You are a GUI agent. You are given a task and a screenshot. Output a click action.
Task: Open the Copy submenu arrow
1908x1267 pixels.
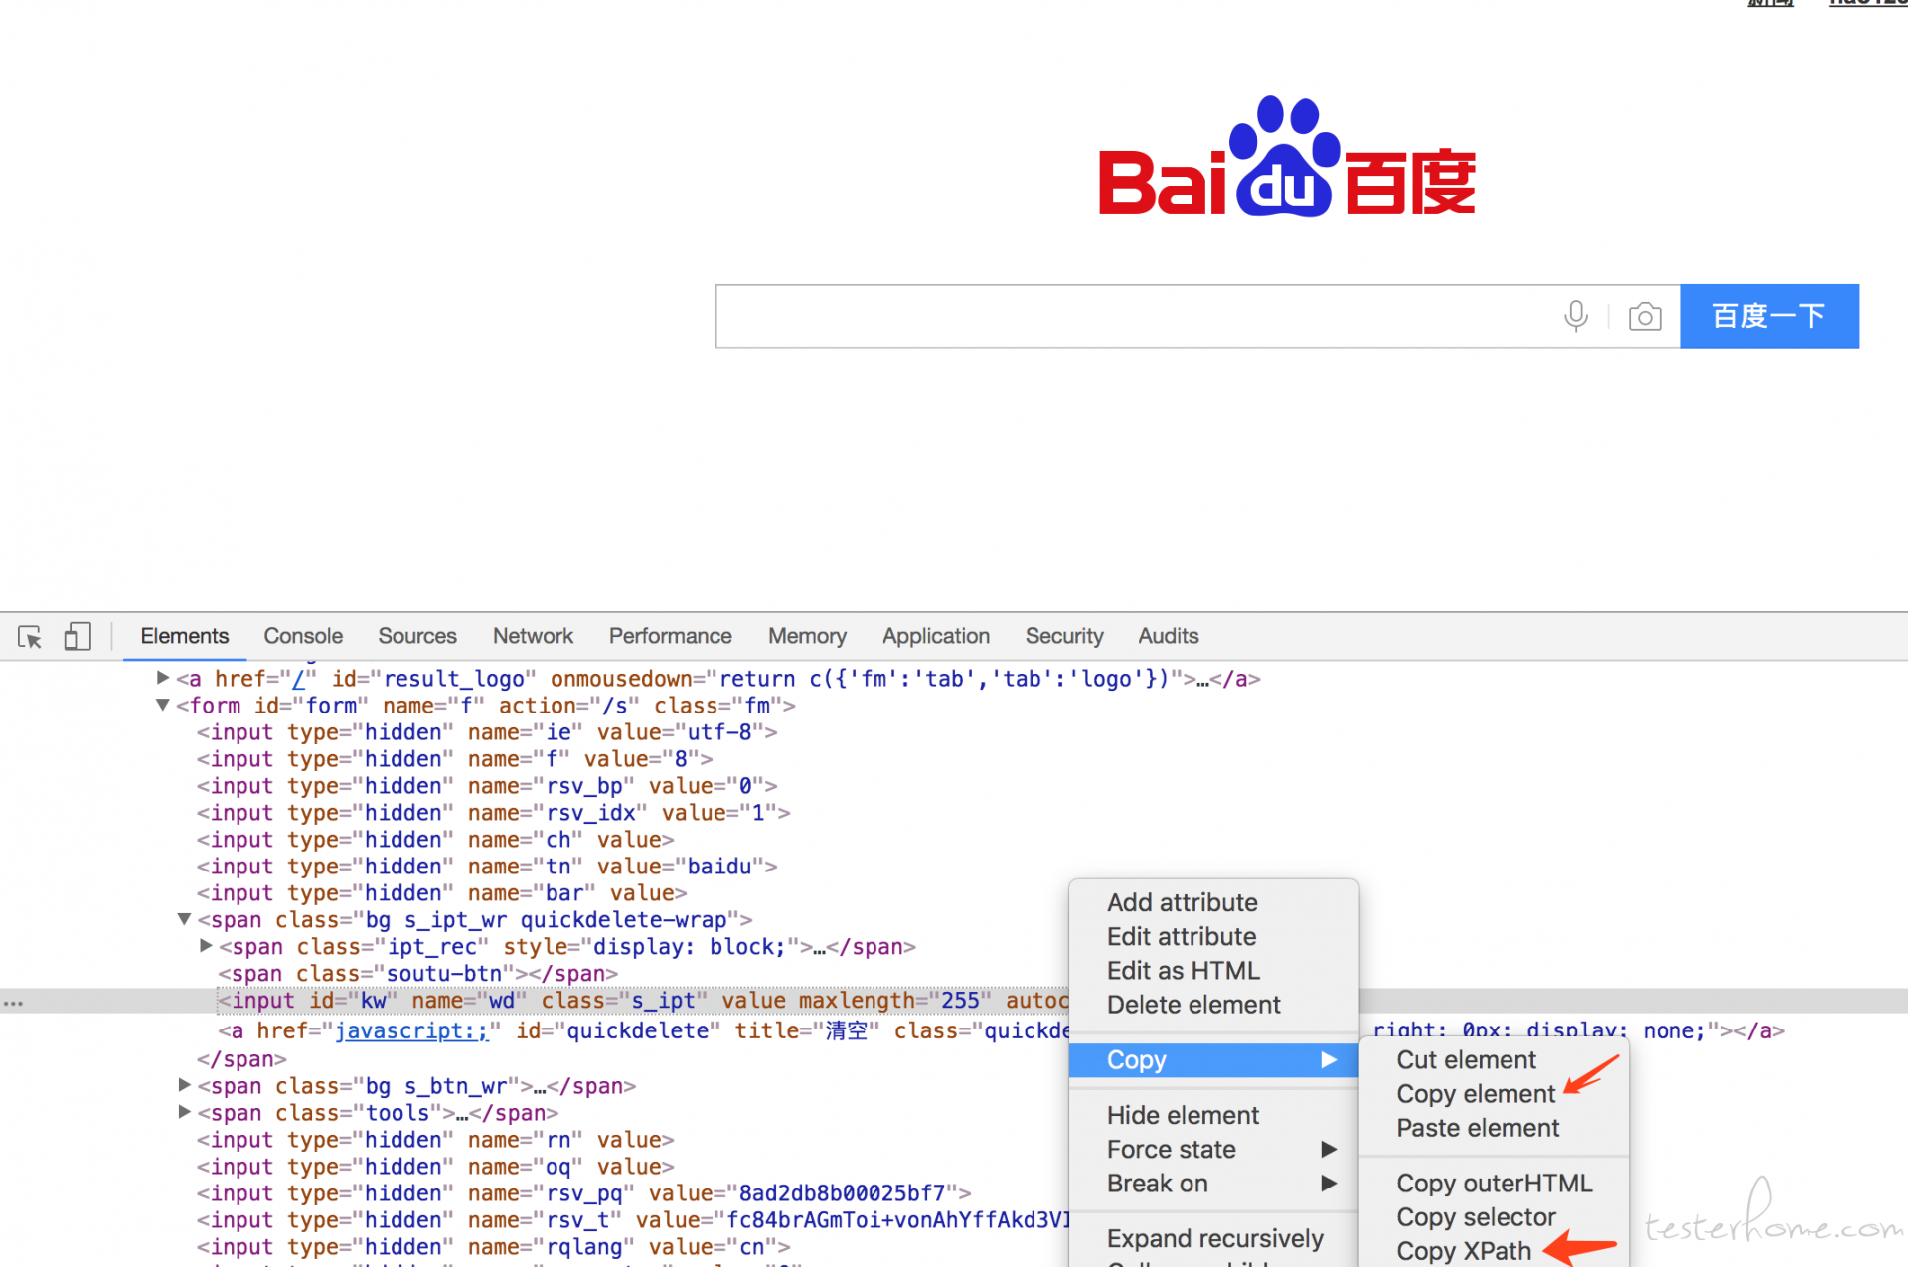1329,1060
